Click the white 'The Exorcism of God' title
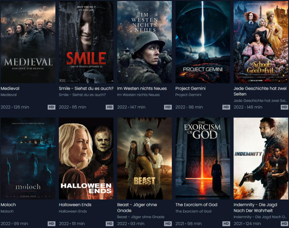Image resolution: width=289 pixels, height=228 pixels. click(x=196, y=205)
